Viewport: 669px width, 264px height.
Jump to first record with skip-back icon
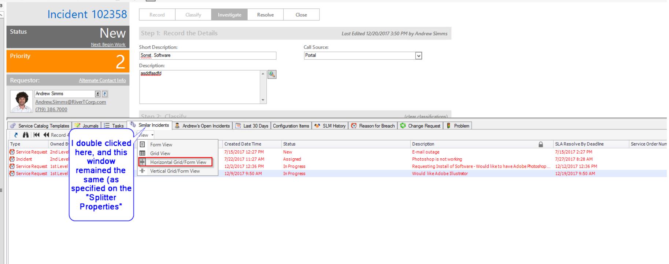click(37, 135)
